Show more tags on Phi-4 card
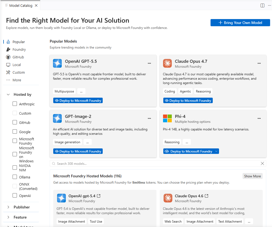This screenshot has height=227, width=272. point(187,142)
